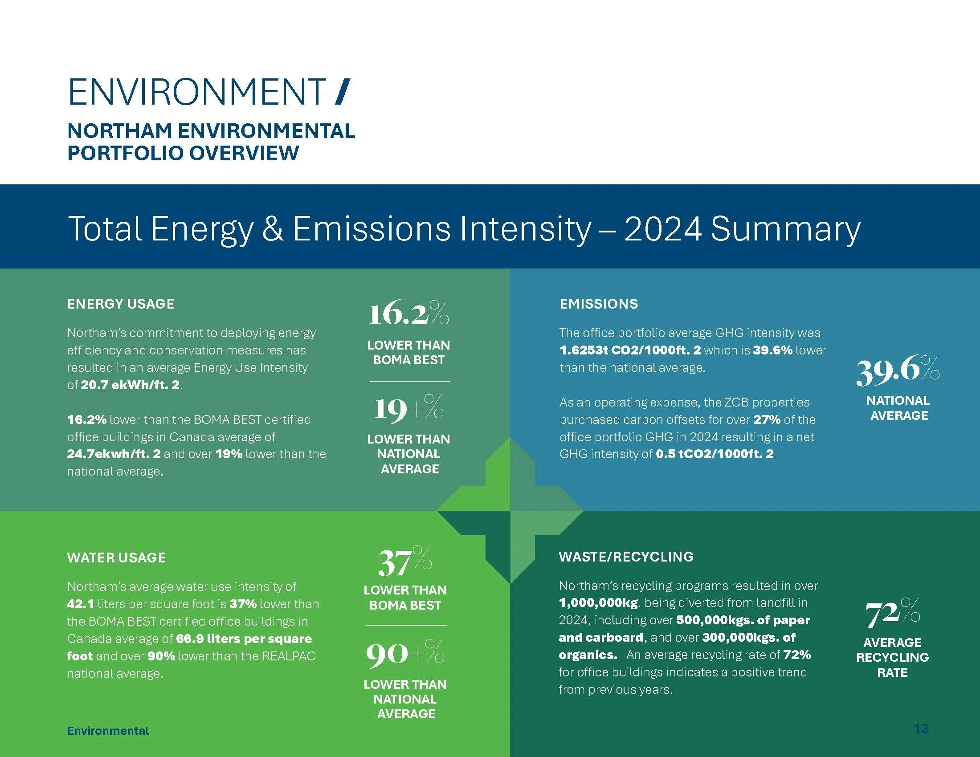Click the bold '20.7 ekWh/ft. 2' value
Image resolution: width=980 pixels, height=757 pixels.
coord(130,385)
